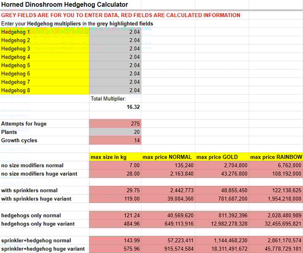Click the NORMAL price cell 135,240
Viewport: 303px width, 253px height.
click(x=168, y=165)
